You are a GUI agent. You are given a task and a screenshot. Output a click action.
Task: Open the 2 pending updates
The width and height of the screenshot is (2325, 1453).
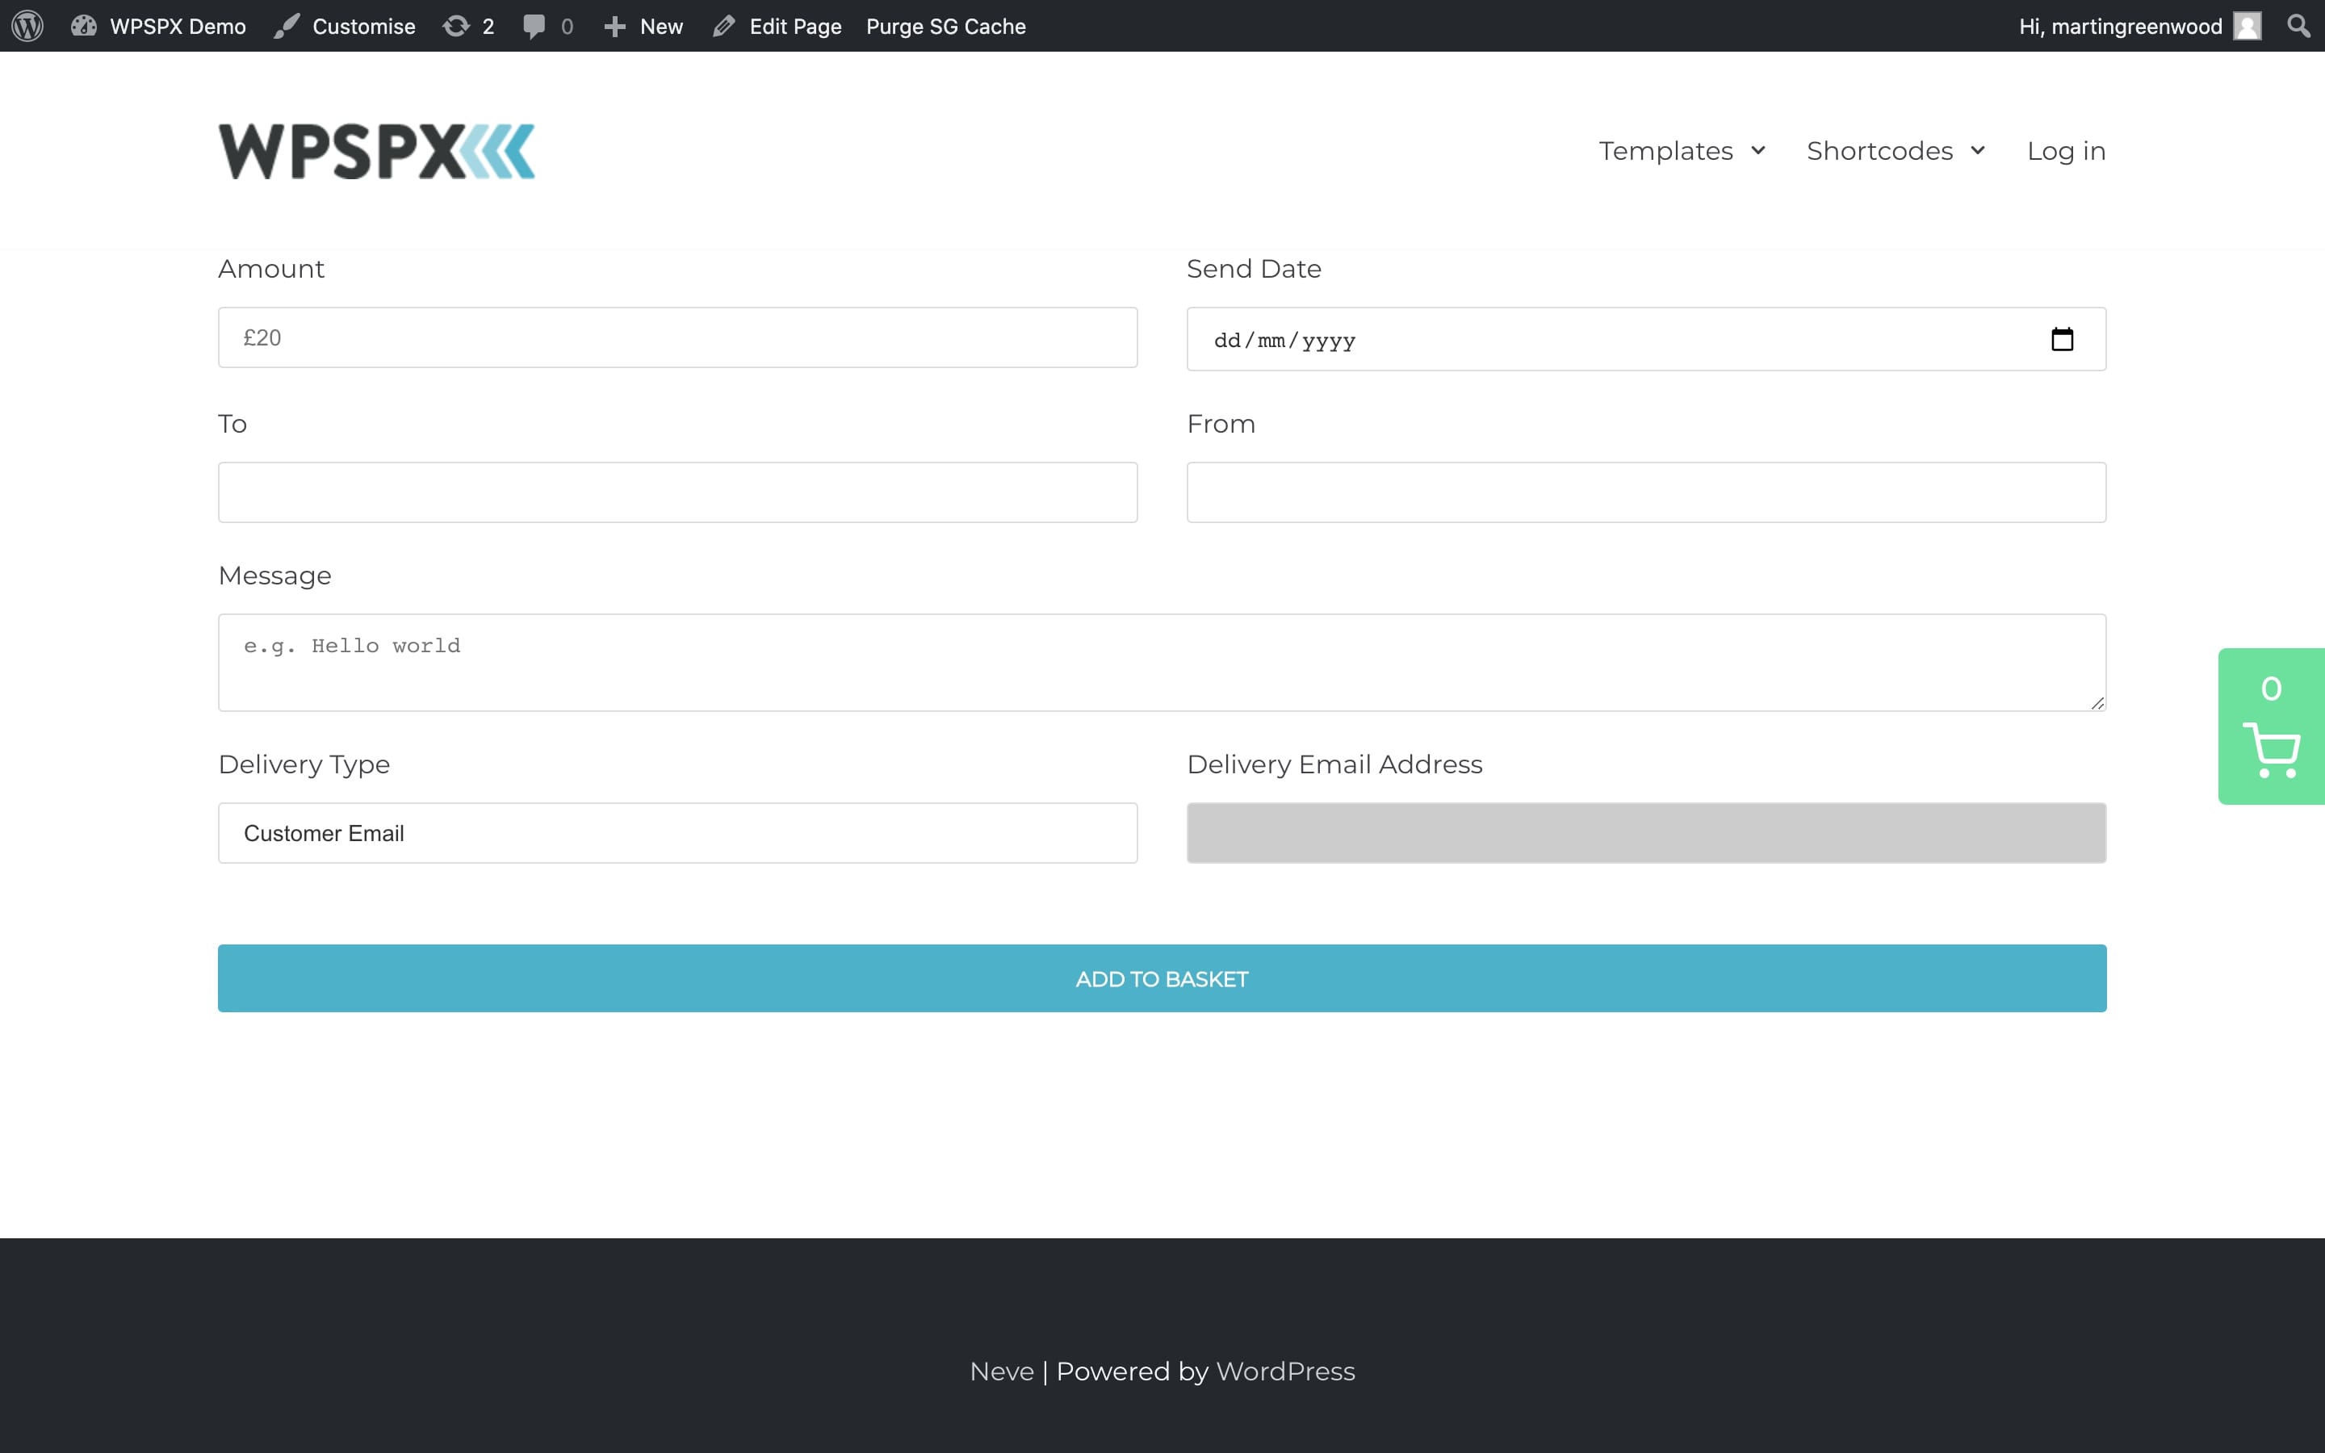click(x=469, y=26)
